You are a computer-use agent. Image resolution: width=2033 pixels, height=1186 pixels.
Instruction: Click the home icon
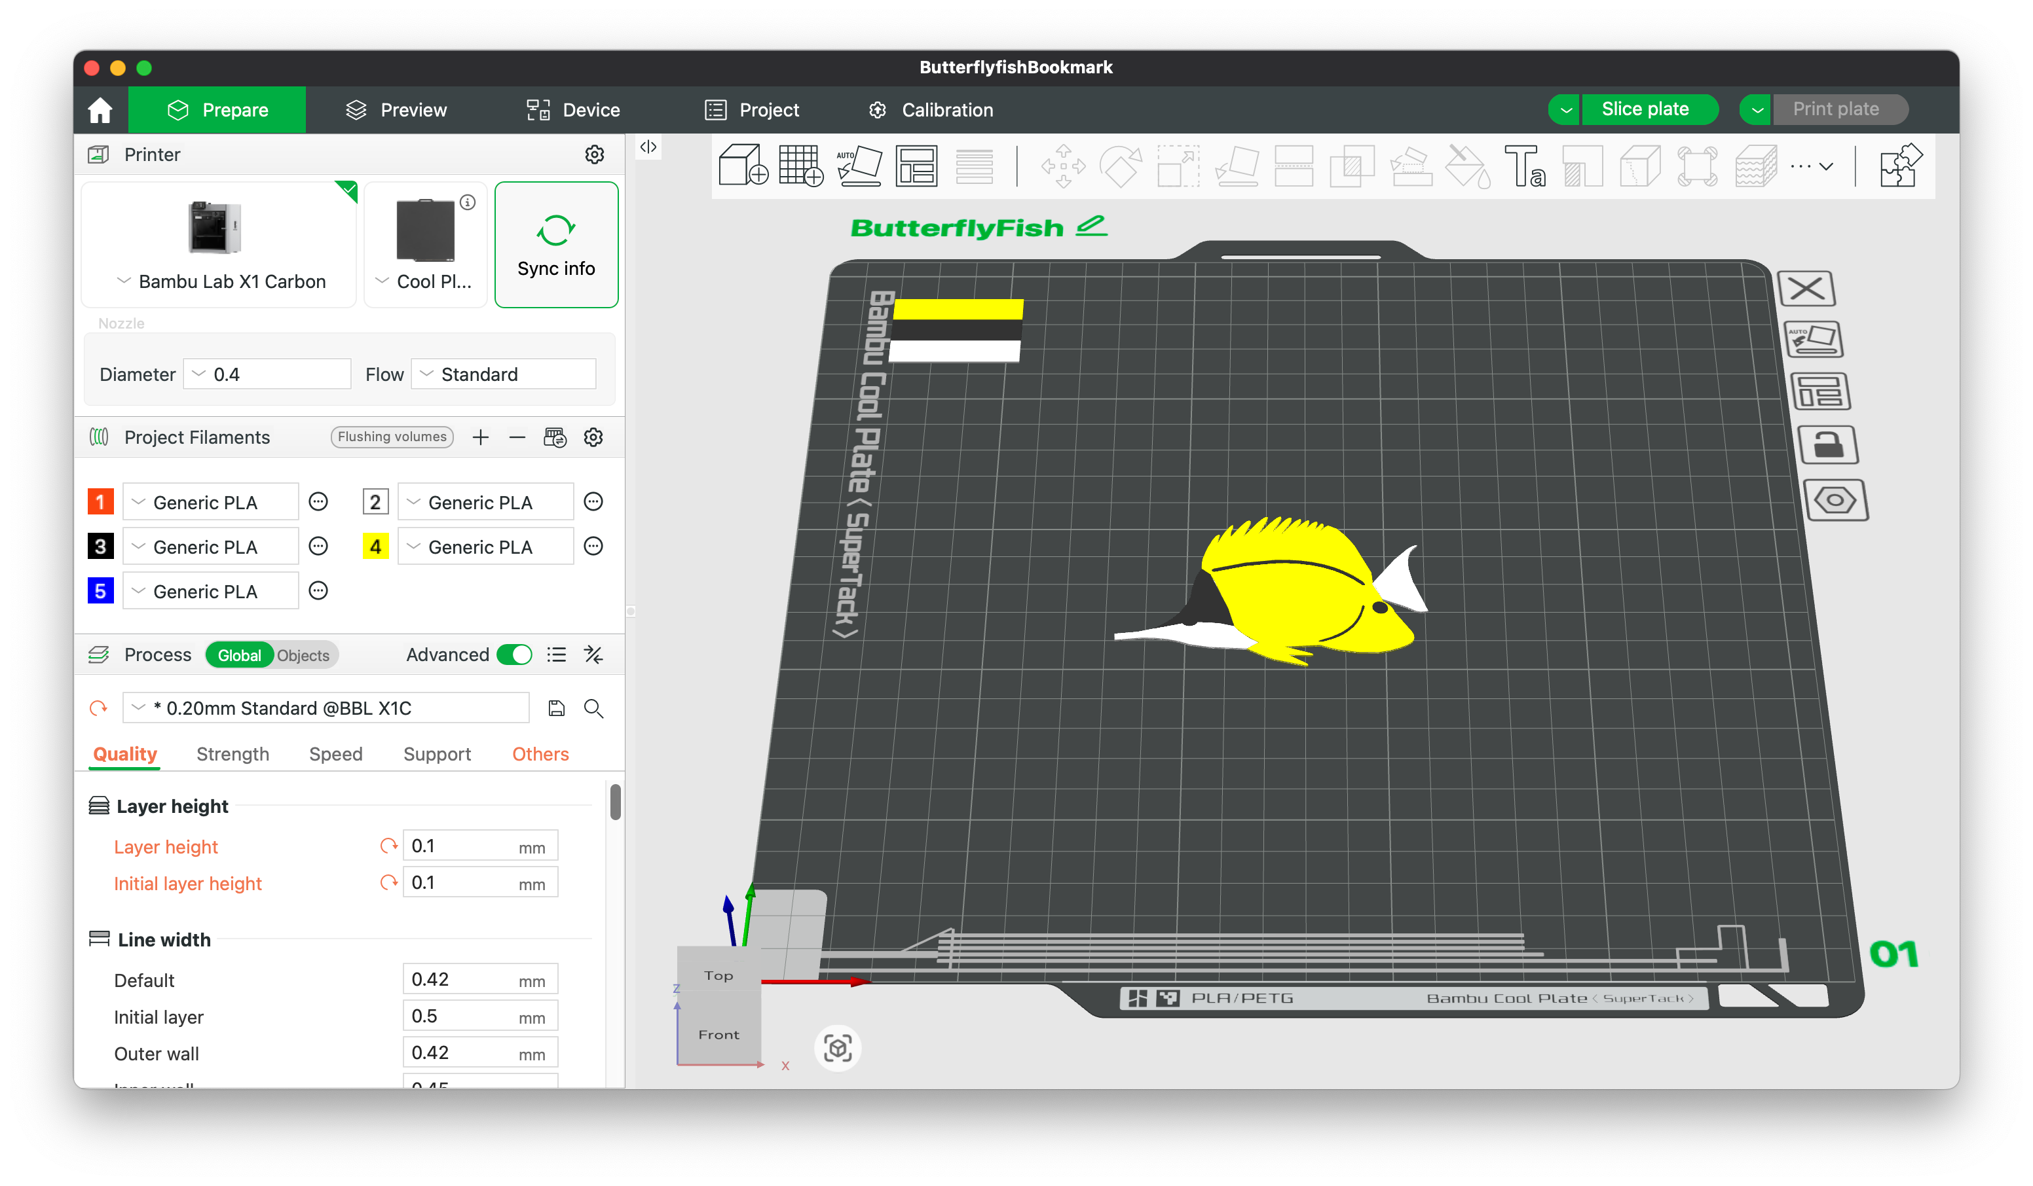click(x=100, y=110)
